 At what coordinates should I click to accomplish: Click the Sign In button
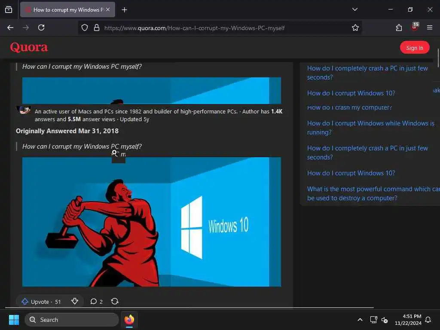point(415,48)
